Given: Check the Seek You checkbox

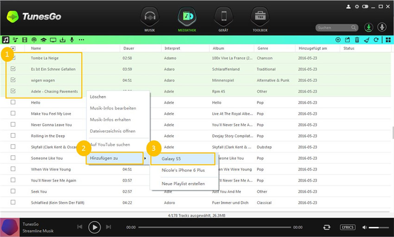Looking at the screenshot, I should click(x=13, y=191).
